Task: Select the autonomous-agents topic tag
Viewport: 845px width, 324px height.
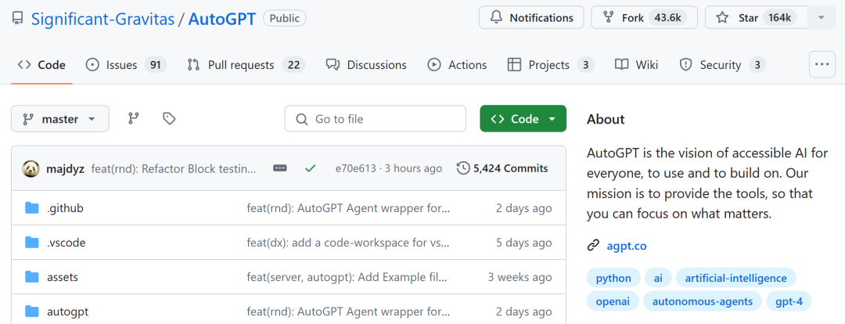Action: pyautogui.click(x=702, y=301)
